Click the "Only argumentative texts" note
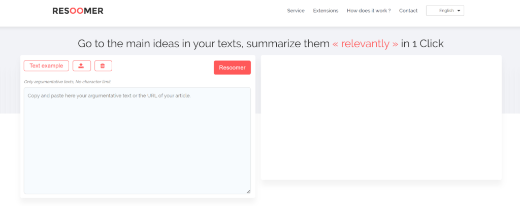 [x=68, y=82]
